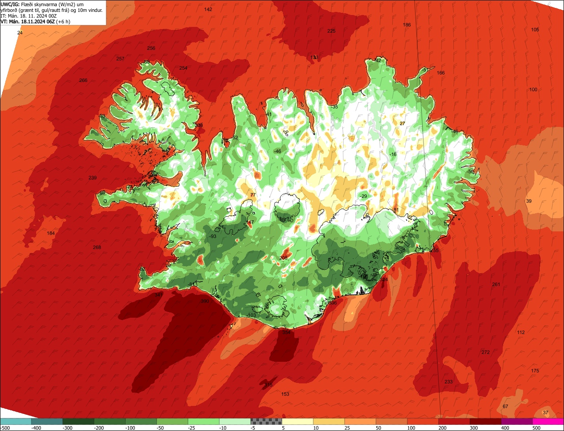This screenshot has width=564, height=431.
Task: Click the map value 112
Action: point(521,332)
